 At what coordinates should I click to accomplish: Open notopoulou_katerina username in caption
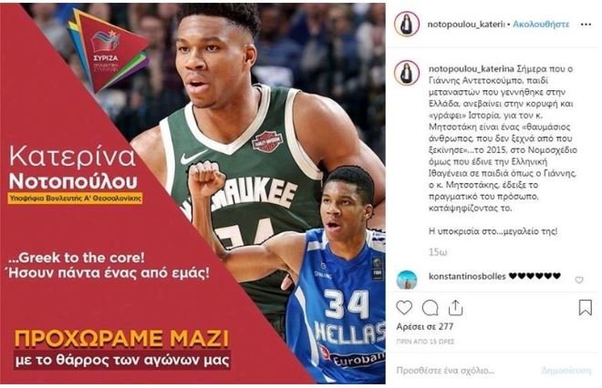tap(471, 69)
